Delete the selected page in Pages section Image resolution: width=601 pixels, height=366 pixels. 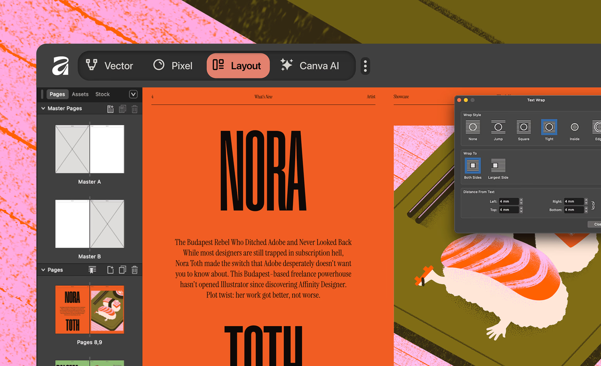(134, 270)
